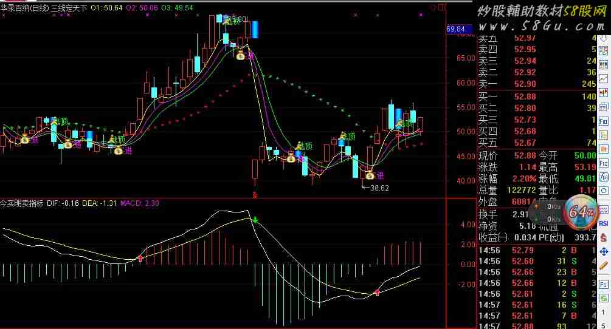611x329 pixels.
Task: Click the red diamond icon at chart top-right
Action: coord(433,7)
